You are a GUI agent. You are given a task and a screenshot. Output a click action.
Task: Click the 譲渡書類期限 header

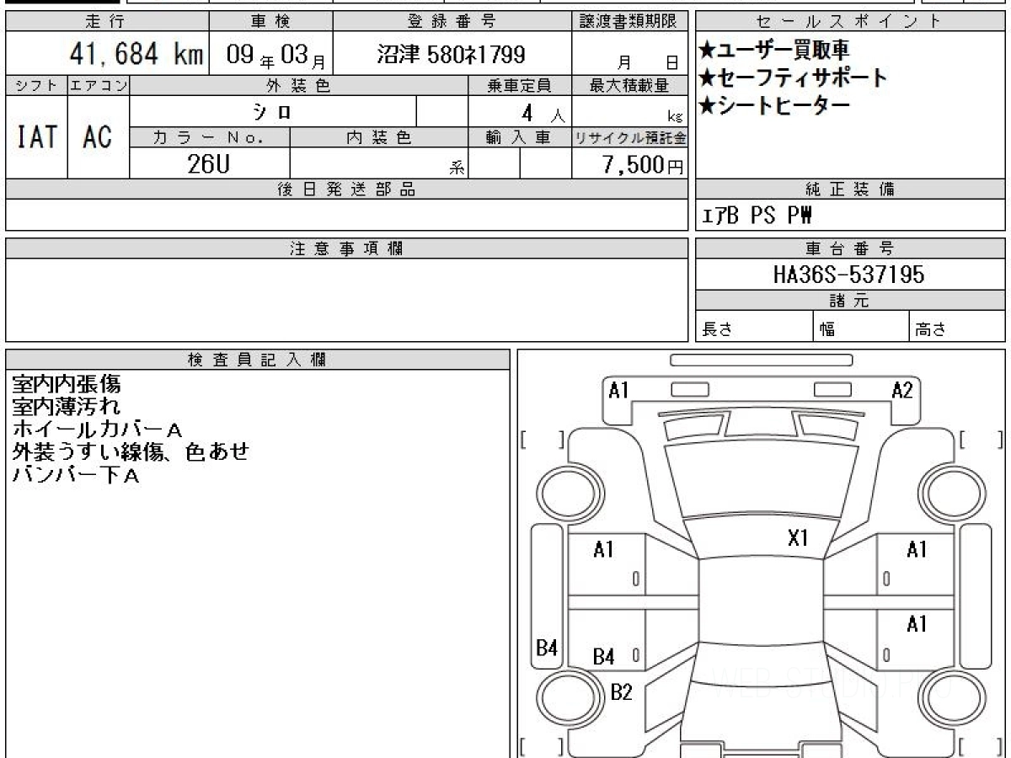[629, 21]
